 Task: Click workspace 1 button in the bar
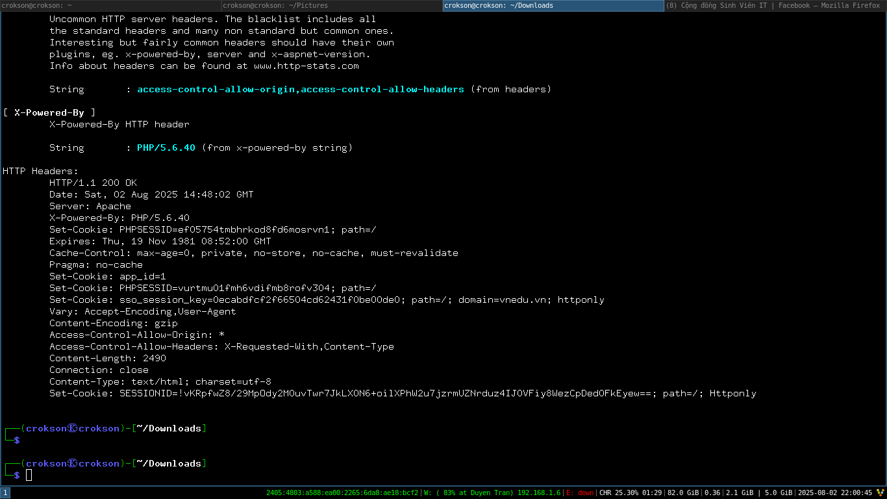coord(5,493)
